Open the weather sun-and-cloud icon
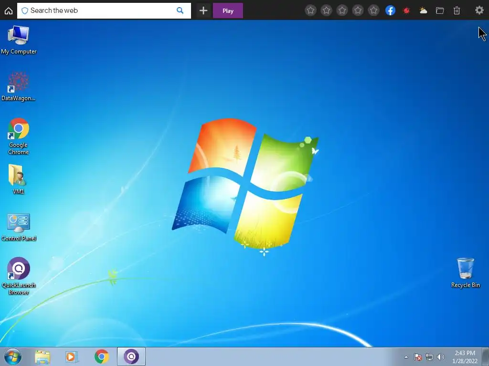This screenshot has height=366, width=489. (423, 10)
